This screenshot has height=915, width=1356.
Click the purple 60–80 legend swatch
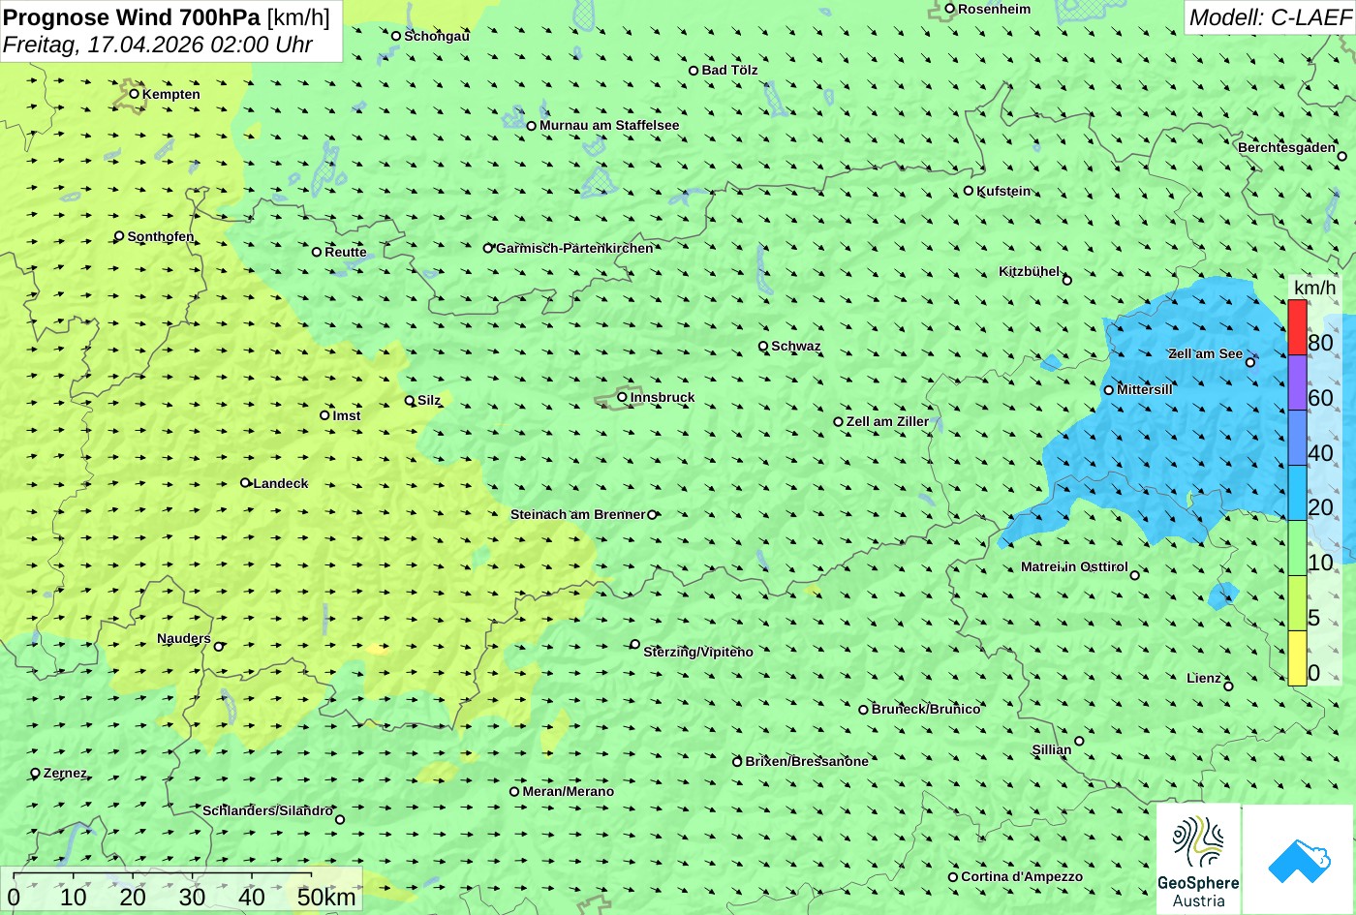[1297, 382]
